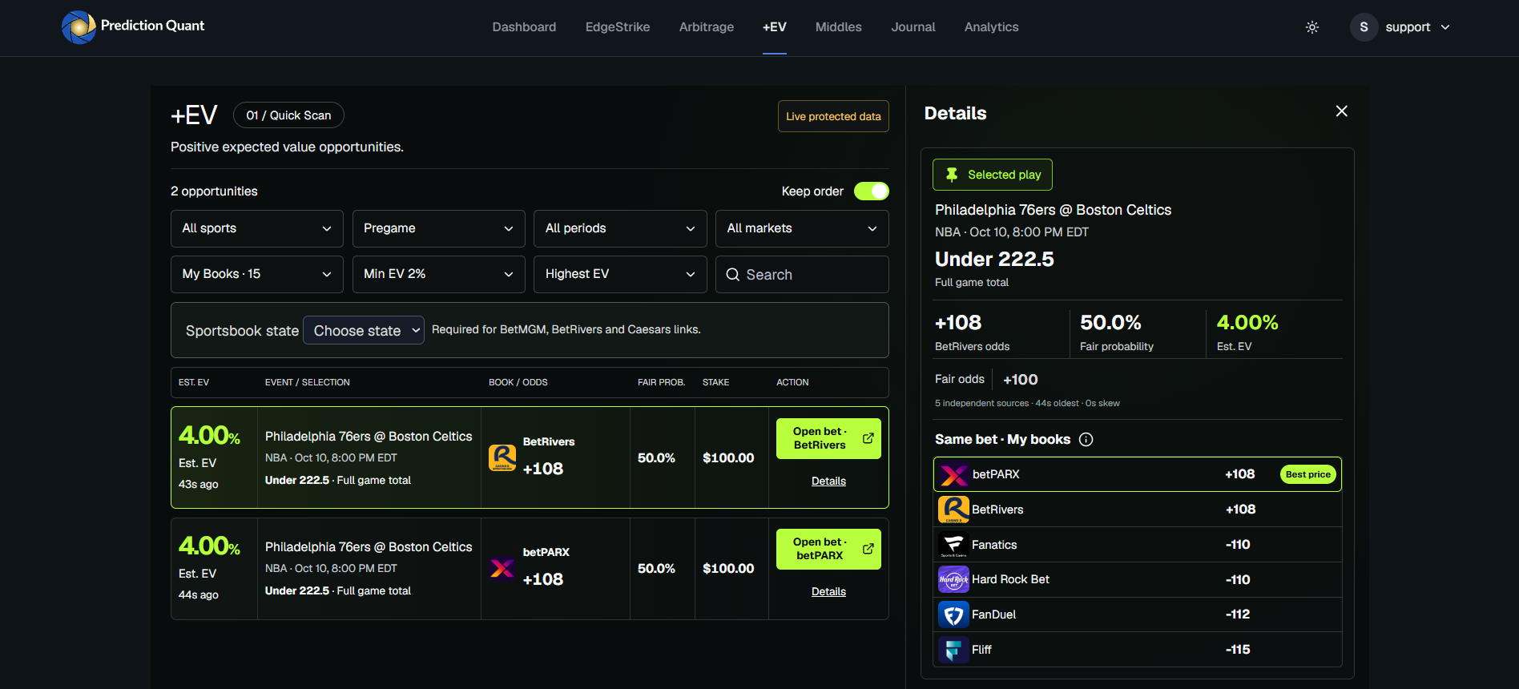The width and height of the screenshot is (1519, 689).
Task: Click the Prediction Quant logo icon
Action: [79, 27]
